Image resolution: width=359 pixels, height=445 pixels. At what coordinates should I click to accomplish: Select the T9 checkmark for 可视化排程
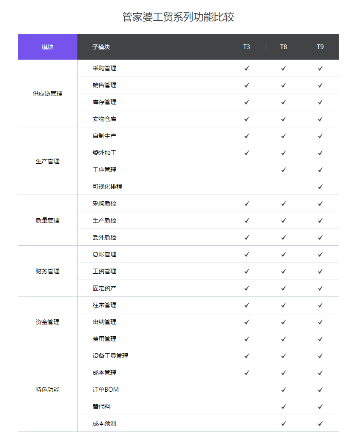(x=320, y=187)
